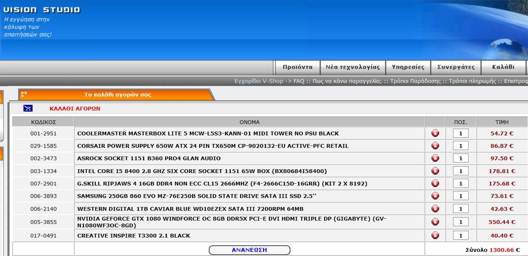Click the Vision Studio logo
This screenshot has height=256, width=528.
[x=41, y=9]
